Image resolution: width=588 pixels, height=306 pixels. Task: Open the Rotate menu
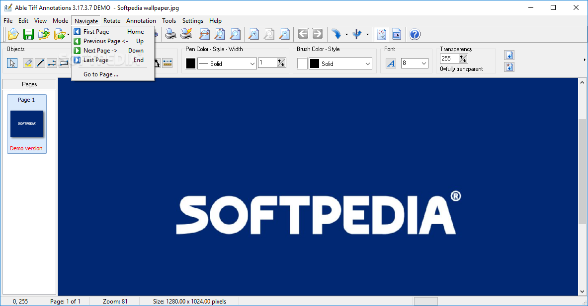(x=112, y=20)
